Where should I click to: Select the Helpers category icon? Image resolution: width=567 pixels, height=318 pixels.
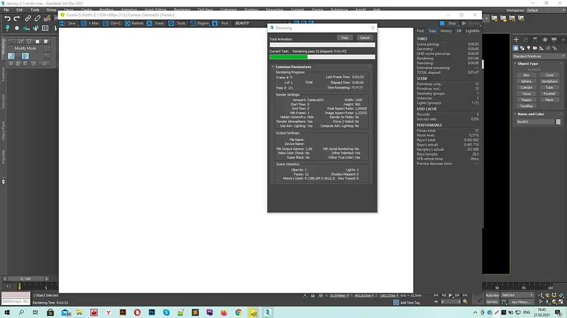[x=542, y=48]
